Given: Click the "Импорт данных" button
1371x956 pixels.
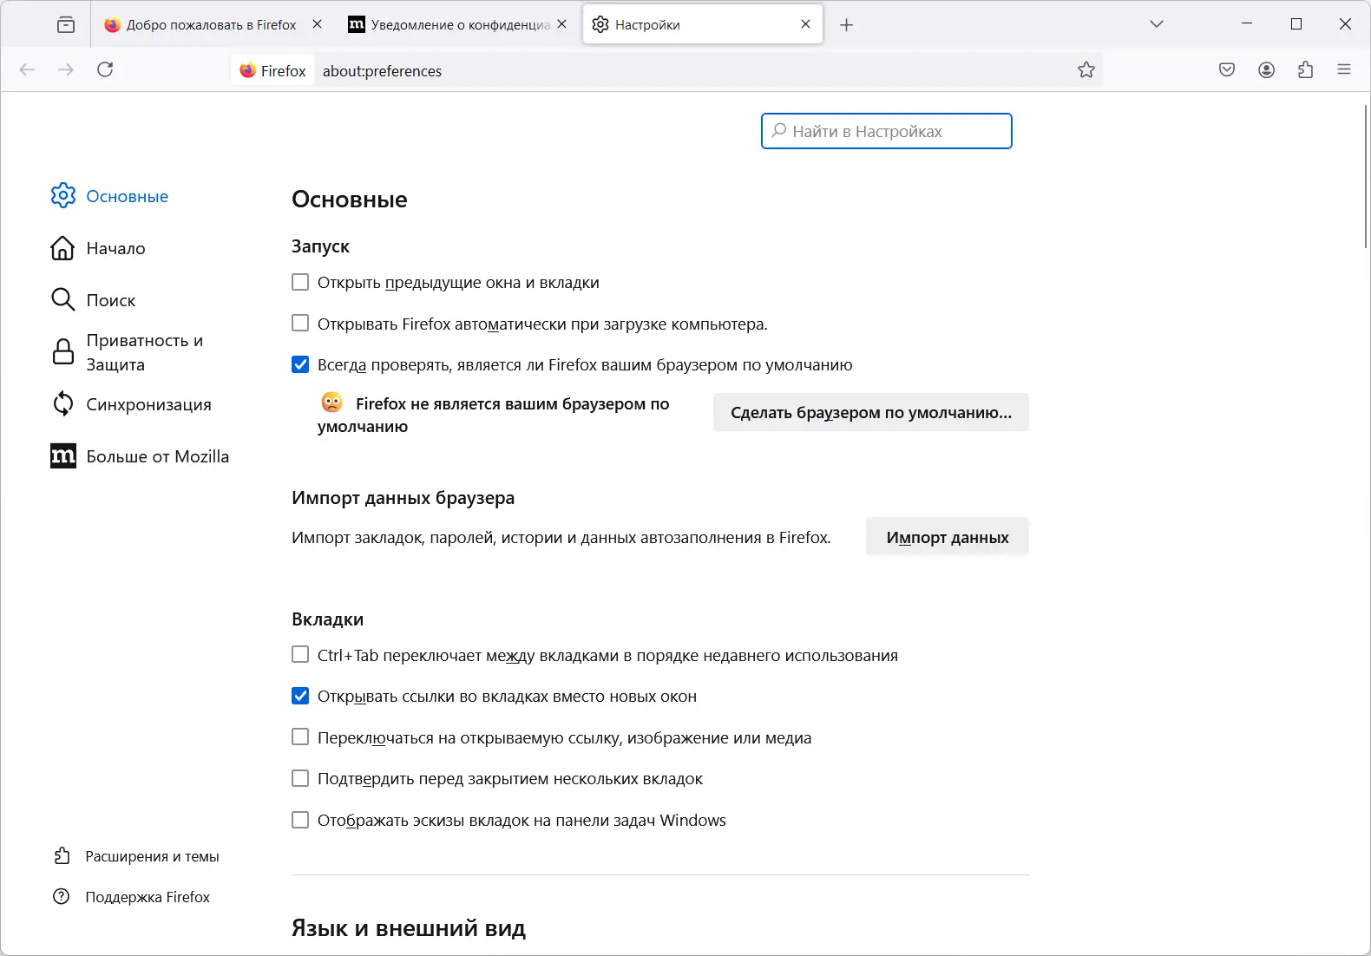Looking at the screenshot, I should (x=947, y=538).
